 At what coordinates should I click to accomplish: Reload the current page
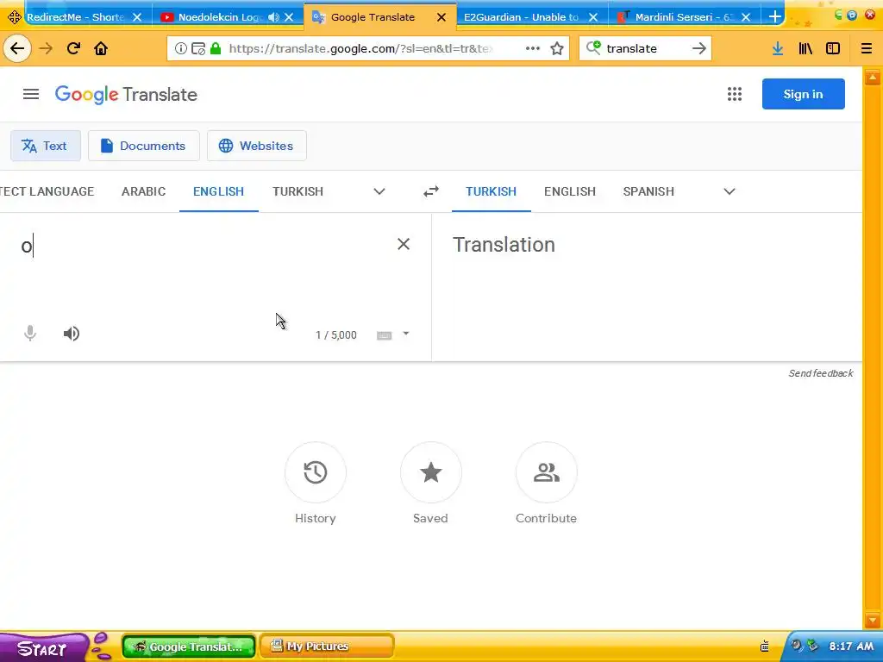[x=73, y=48]
